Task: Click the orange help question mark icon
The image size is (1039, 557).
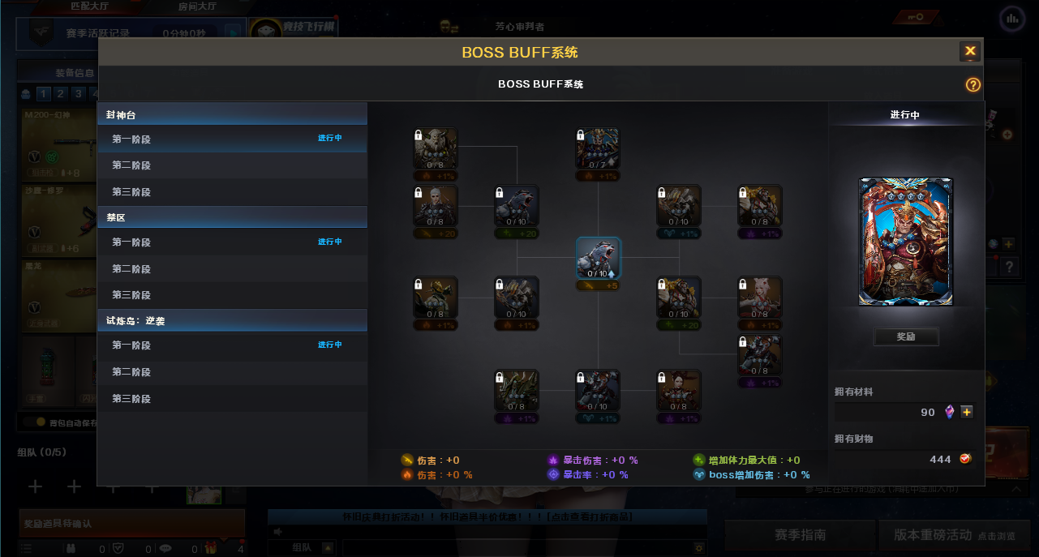Action: tap(973, 84)
